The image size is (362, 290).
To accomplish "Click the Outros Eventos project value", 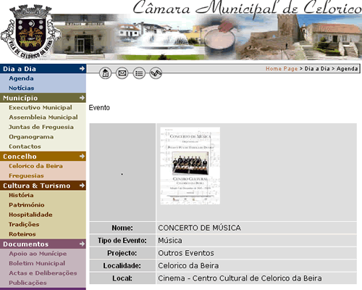I will (x=186, y=253).
